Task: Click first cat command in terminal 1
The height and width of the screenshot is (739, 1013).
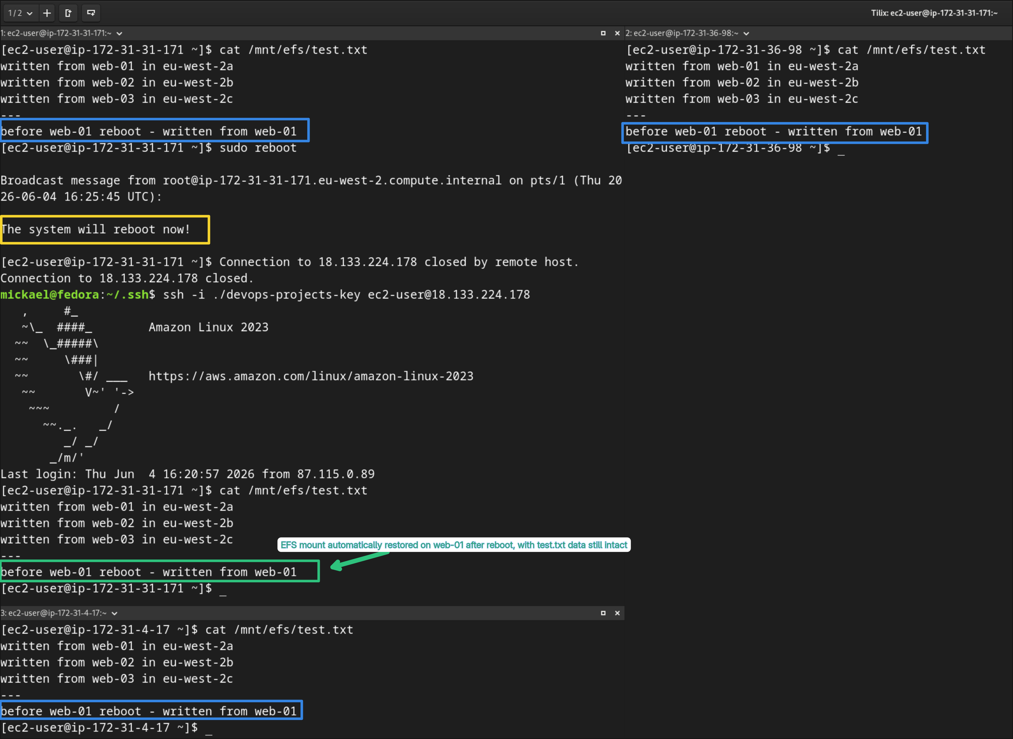Action: 293,50
